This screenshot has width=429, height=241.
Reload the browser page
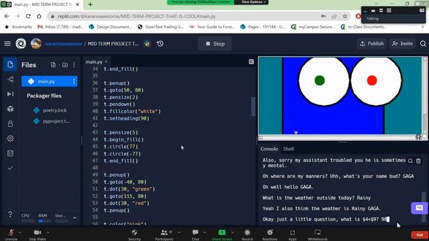click(x=28, y=16)
